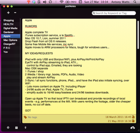
Task: Click the 21 May 2010 16:30 timestamp
Action: point(120,121)
